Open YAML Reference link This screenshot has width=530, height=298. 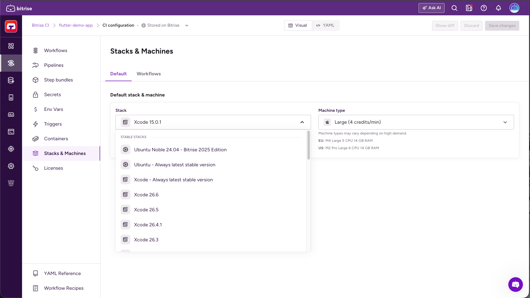point(61,273)
